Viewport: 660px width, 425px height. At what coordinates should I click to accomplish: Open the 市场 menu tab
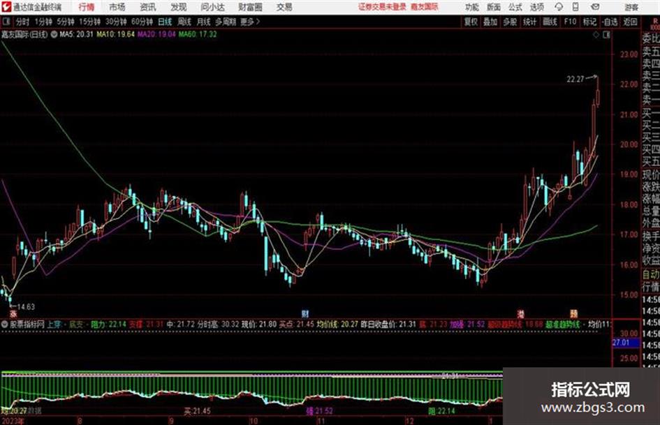point(117,7)
